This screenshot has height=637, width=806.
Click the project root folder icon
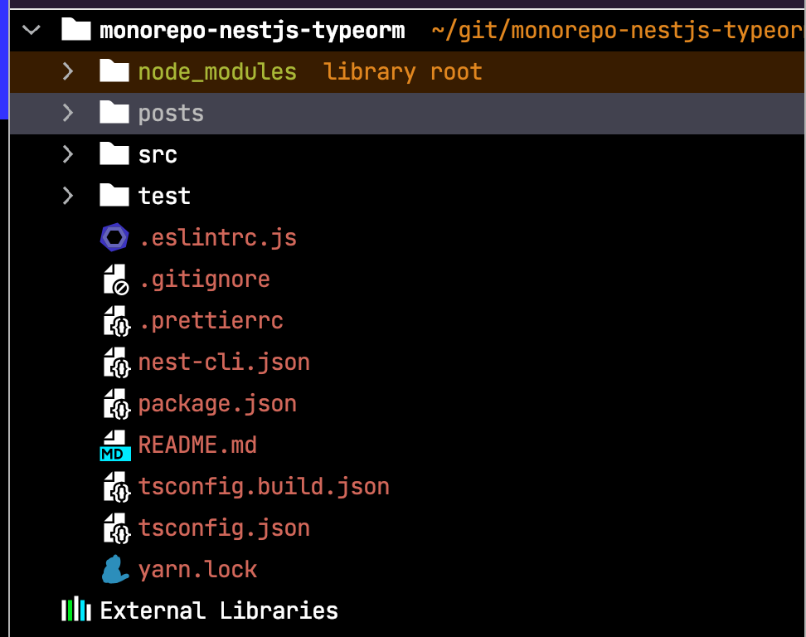(x=76, y=29)
